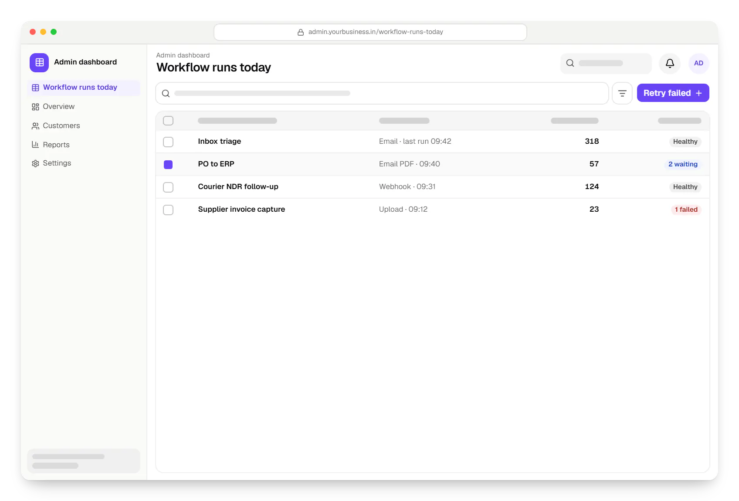
Task: Navigate to Reports
Action: click(x=56, y=145)
